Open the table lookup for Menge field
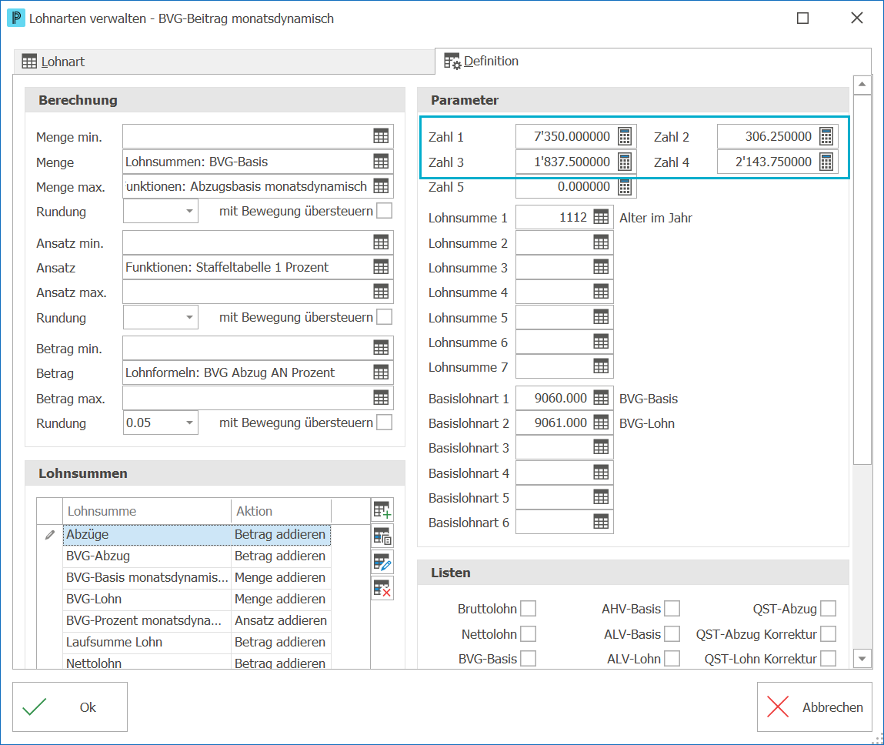Image resolution: width=884 pixels, height=745 pixels. pyautogui.click(x=381, y=162)
